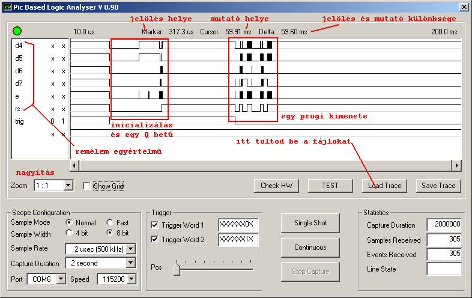This screenshot has width=472, height=298.
Task: Click the Samples Received field
Action: tap(444, 240)
